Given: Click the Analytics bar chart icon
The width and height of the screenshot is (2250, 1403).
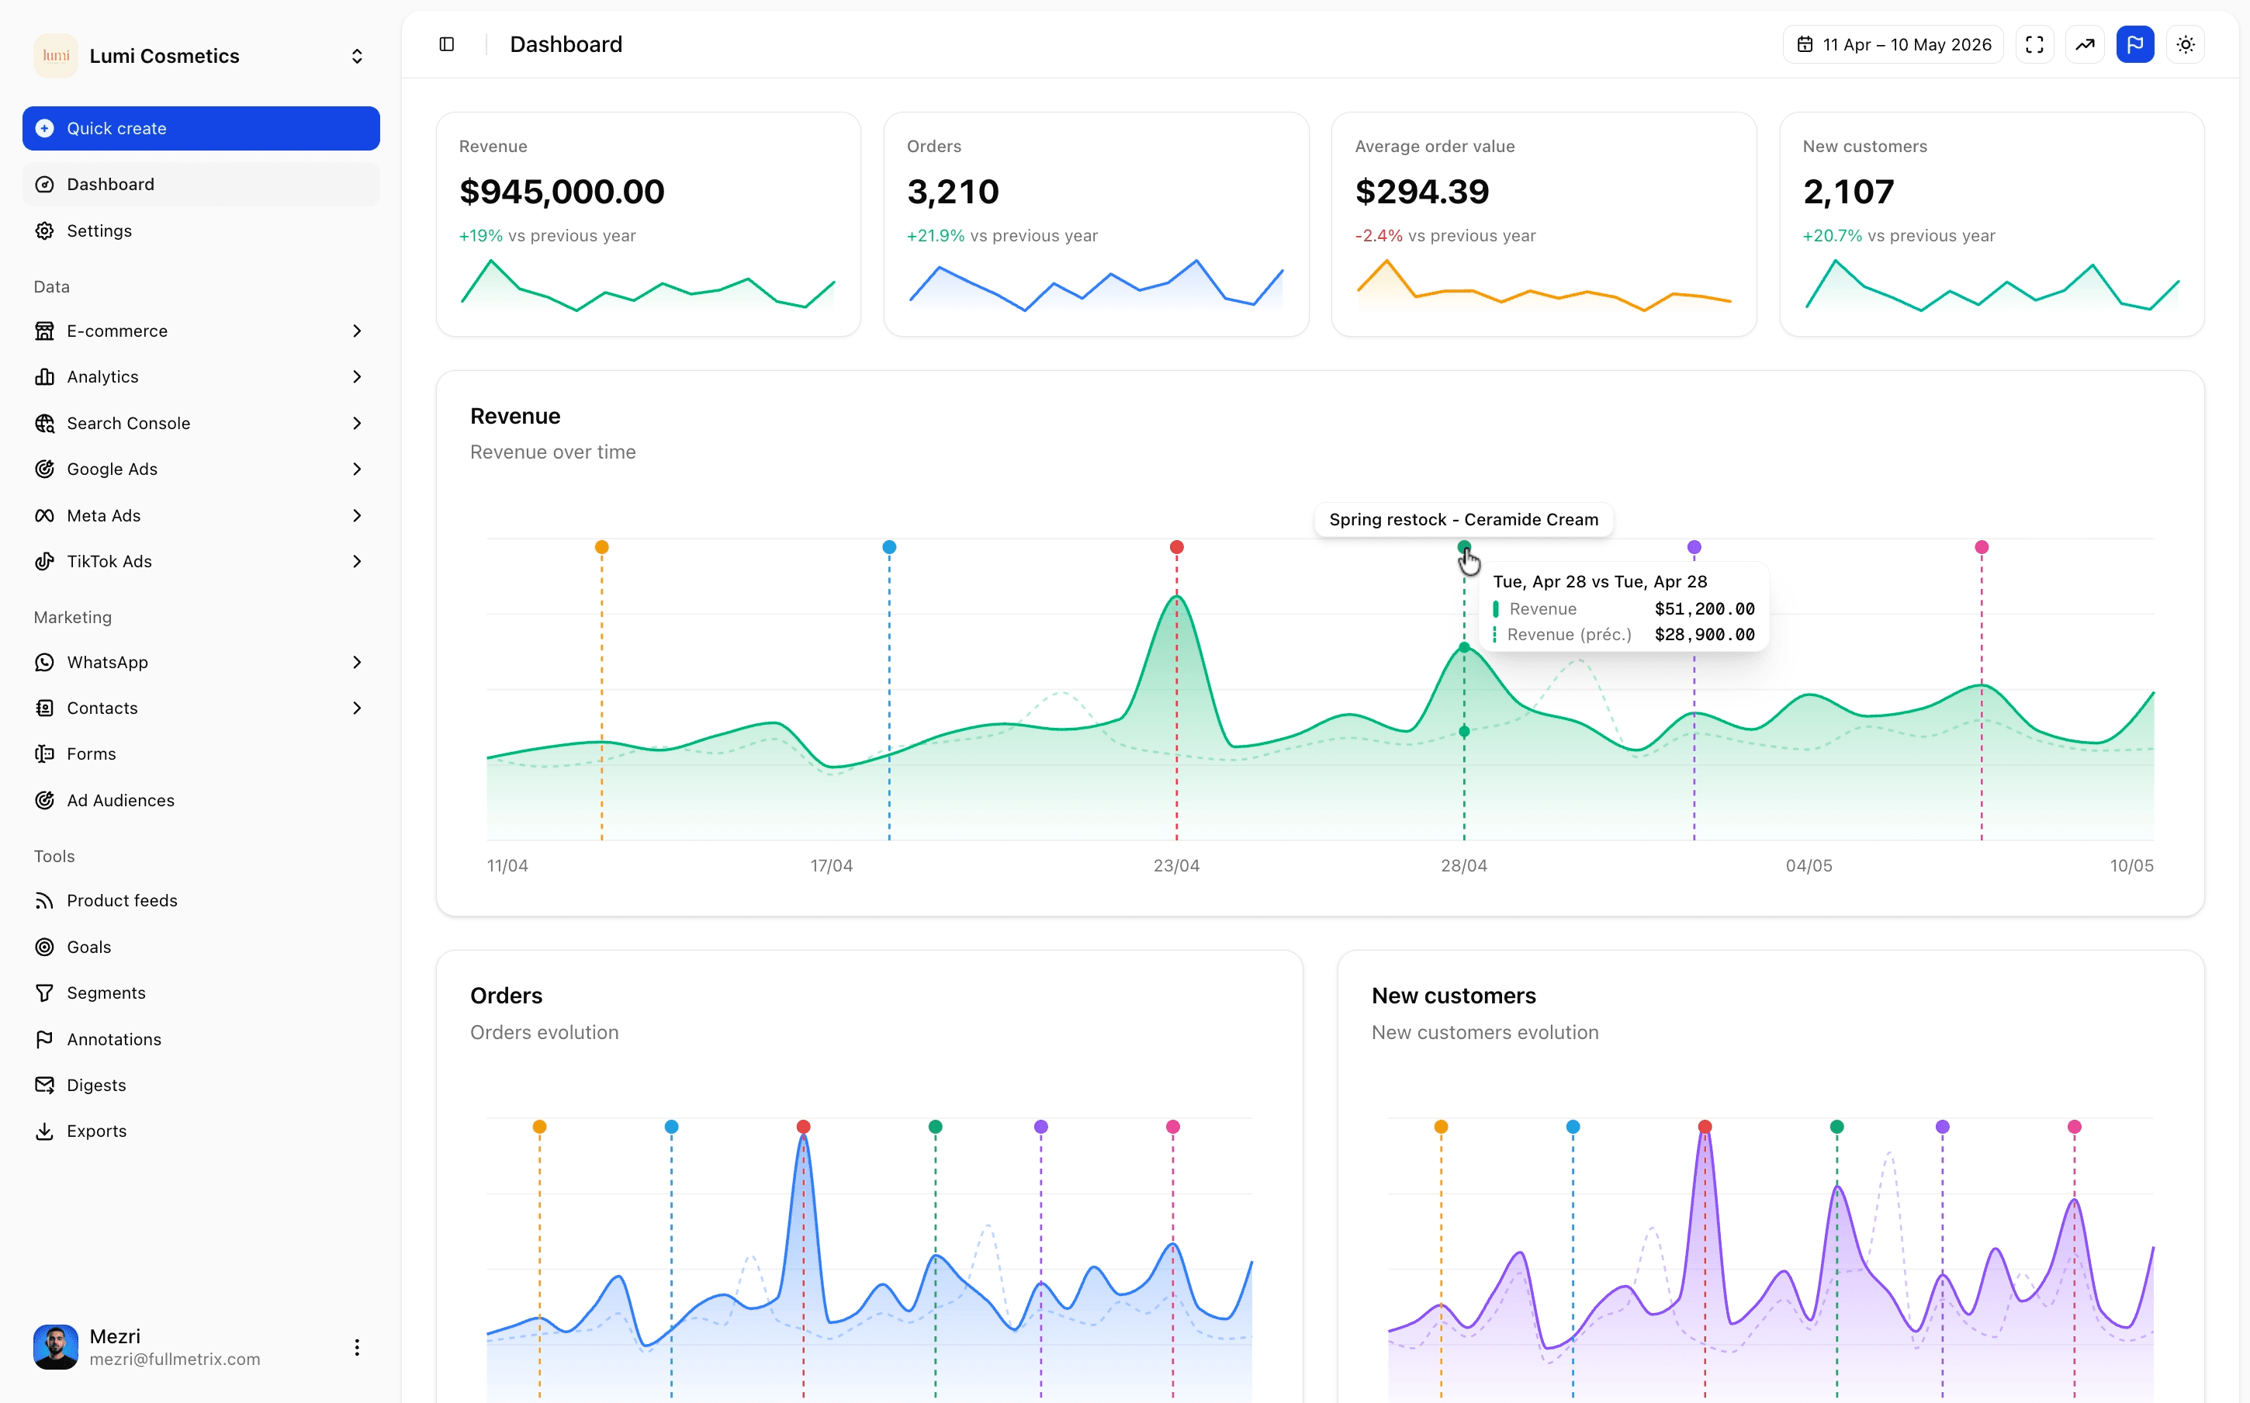Looking at the screenshot, I should [x=43, y=376].
